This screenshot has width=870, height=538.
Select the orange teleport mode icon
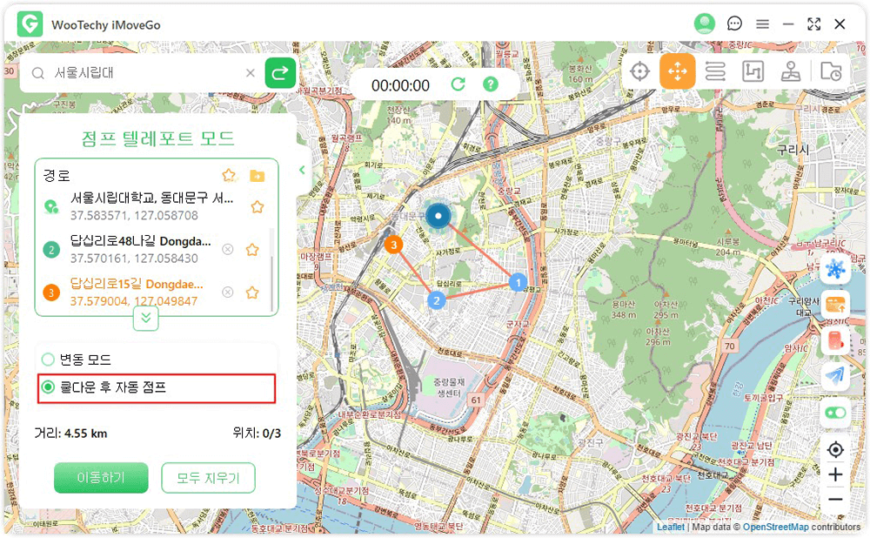(678, 71)
